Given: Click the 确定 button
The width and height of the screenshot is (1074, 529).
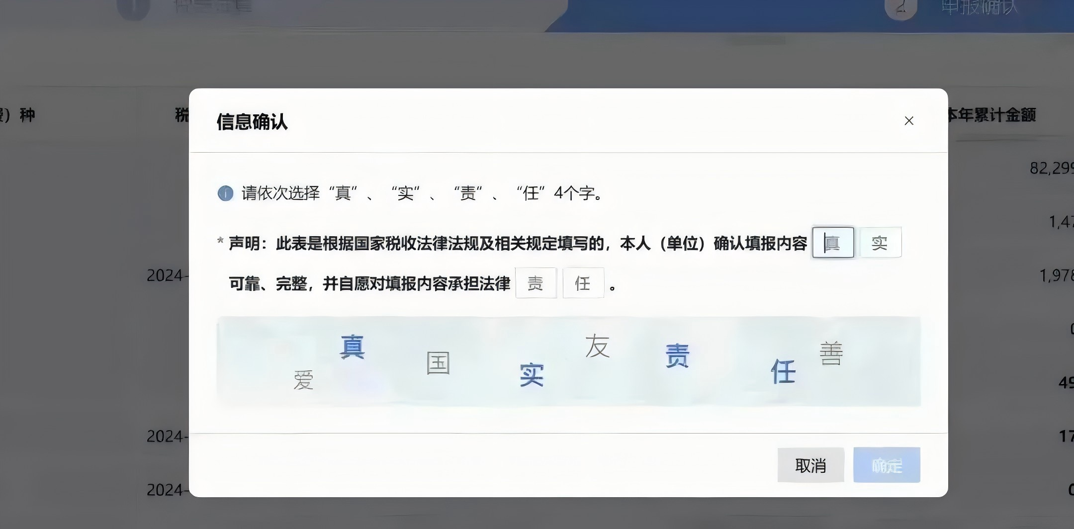Looking at the screenshot, I should [887, 465].
